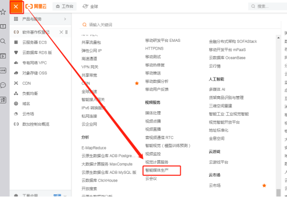Open 云服务器 ECS from shortcuts
The width and height of the screenshot is (287, 197).
[x=35, y=42]
